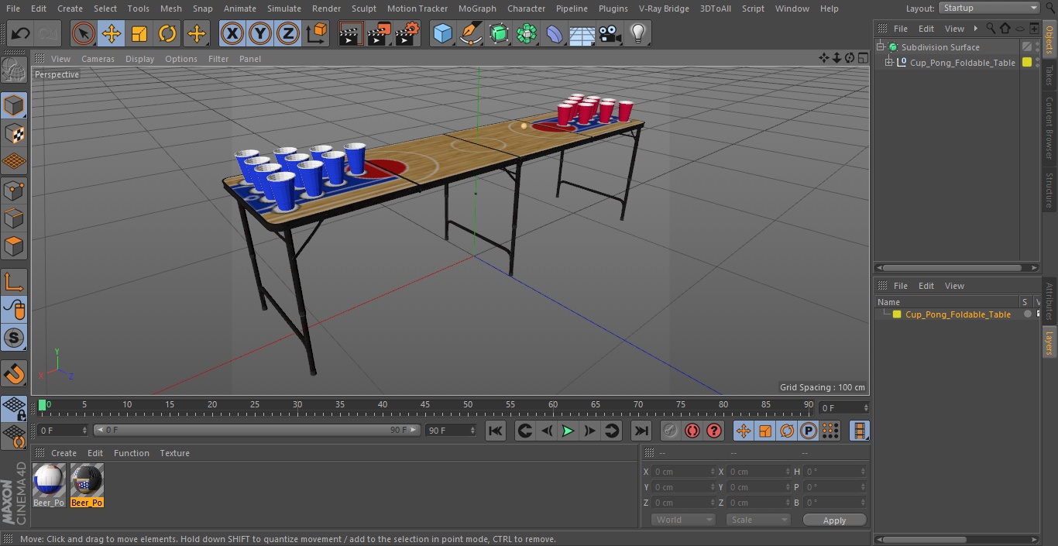Expand Cup_Pong_Foldable_Table object tree

click(x=889, y=63)
